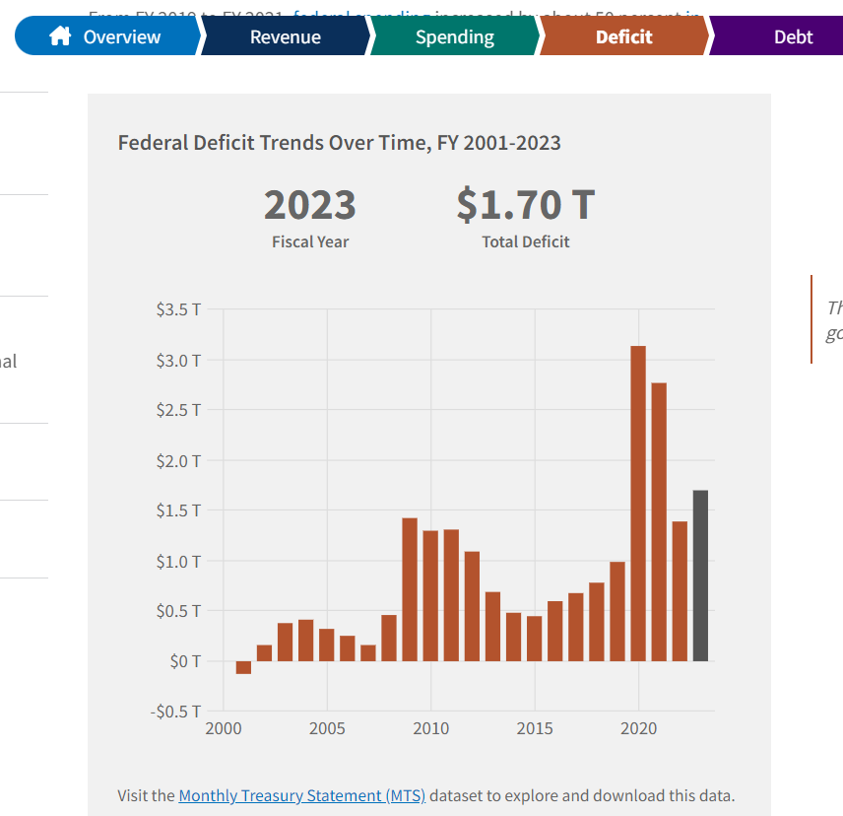The height and width of the screenshot is (816, 843).
Task: Click the home icon in Overview tab
Action: coord(60,36)
